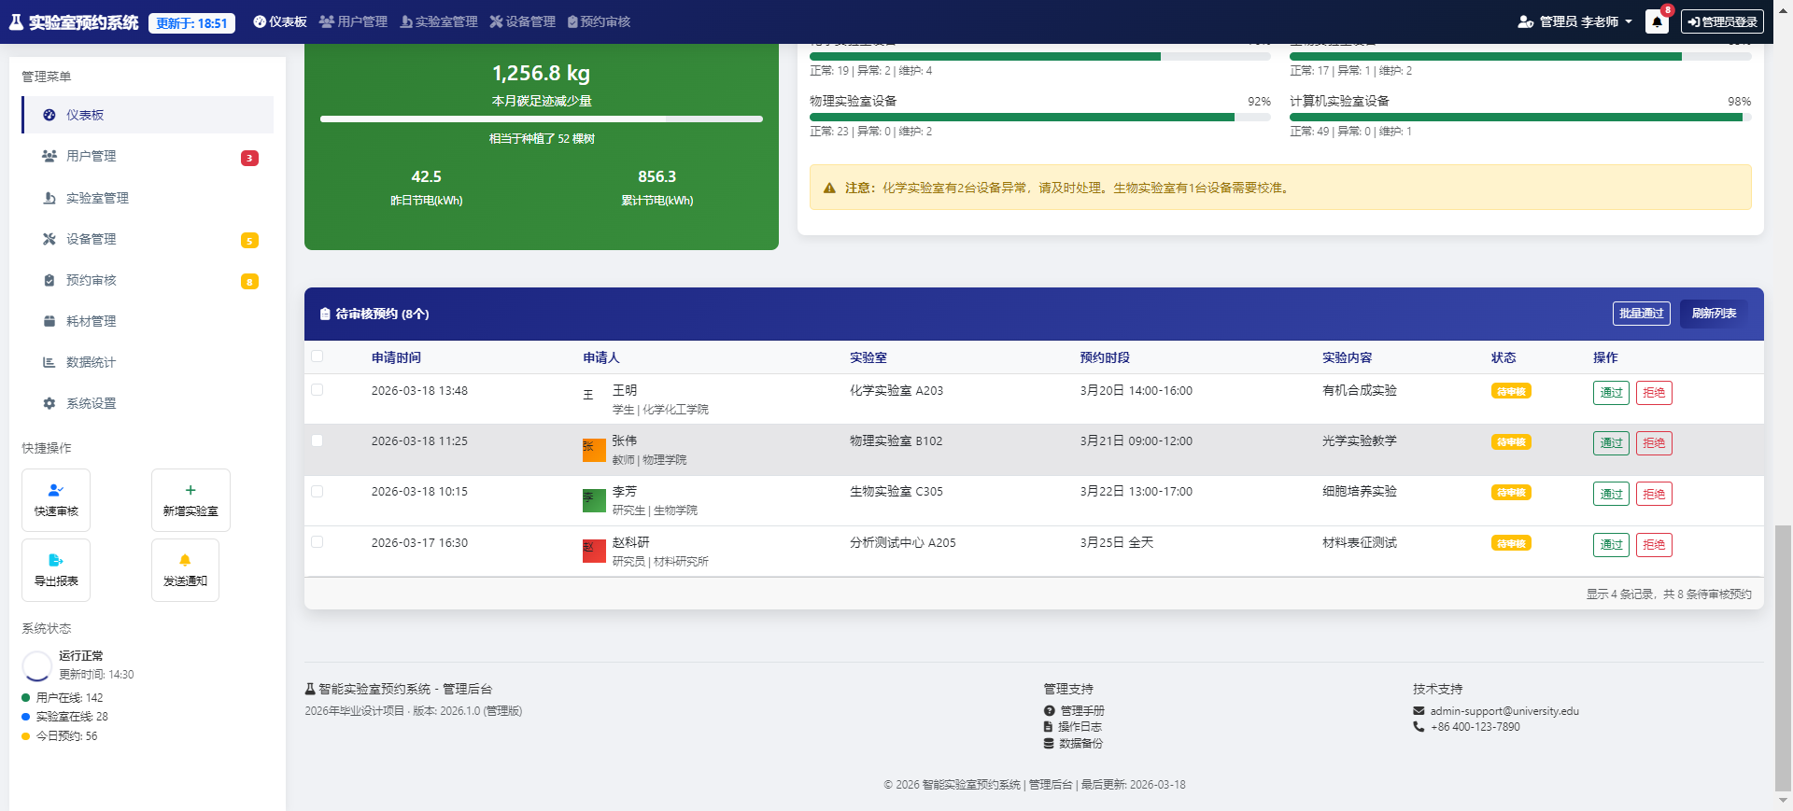Click 刷新列表 button
Image resolution: width=1793 pixels, height=811 pixels.
[x=1715, y=314]
